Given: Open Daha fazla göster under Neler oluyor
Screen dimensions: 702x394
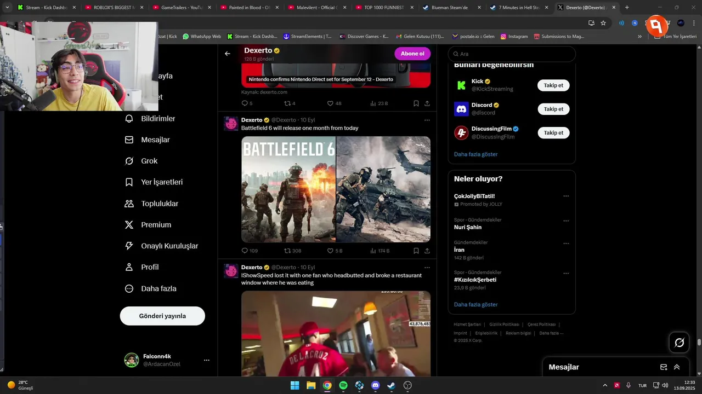Looking at the screenshot, I should [475, 304].
